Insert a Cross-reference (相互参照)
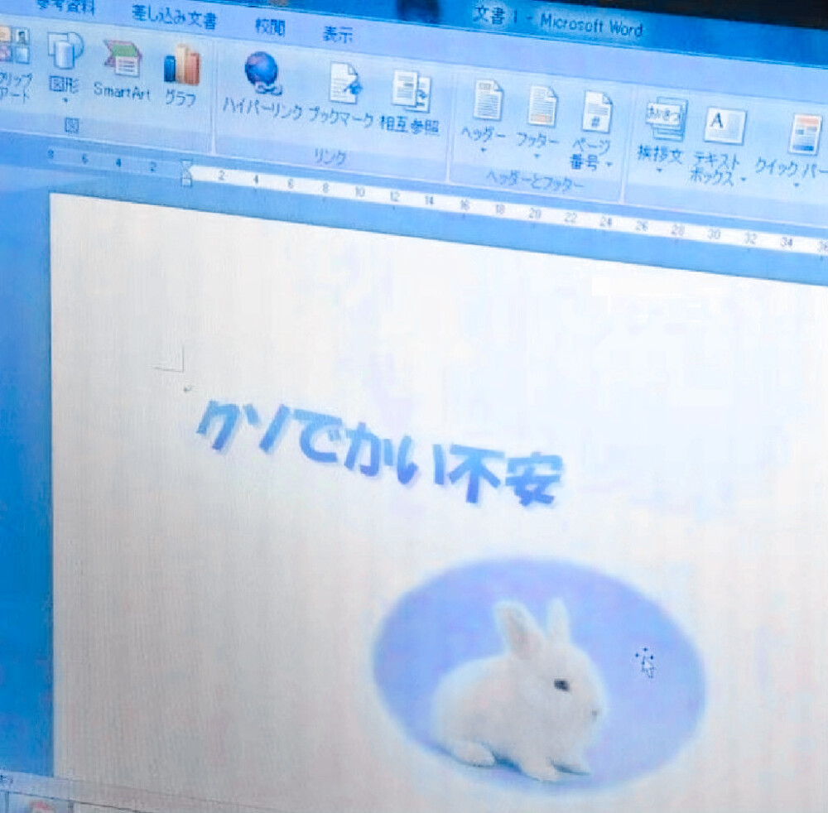The image size is (828, 813). point(412,91)
